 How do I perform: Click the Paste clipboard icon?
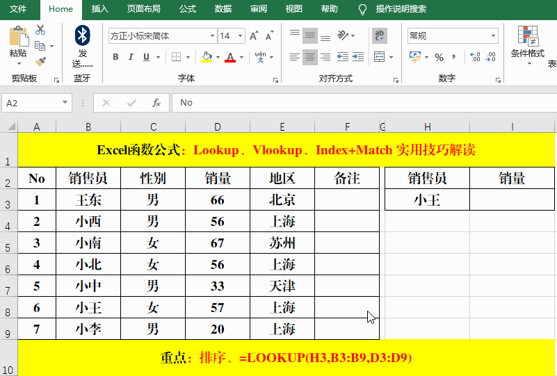[x=19, y=36]
